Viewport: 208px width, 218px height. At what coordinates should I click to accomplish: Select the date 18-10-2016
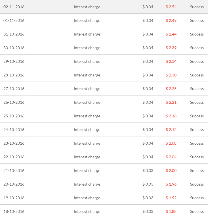(14, 211)
